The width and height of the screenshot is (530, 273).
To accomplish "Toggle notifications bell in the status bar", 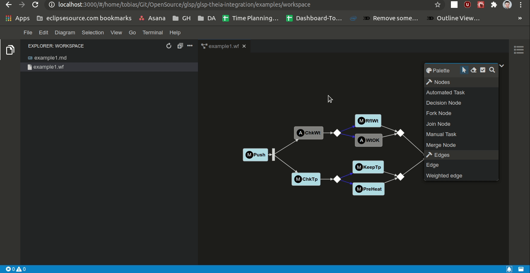I will click(x=509, y=269).
